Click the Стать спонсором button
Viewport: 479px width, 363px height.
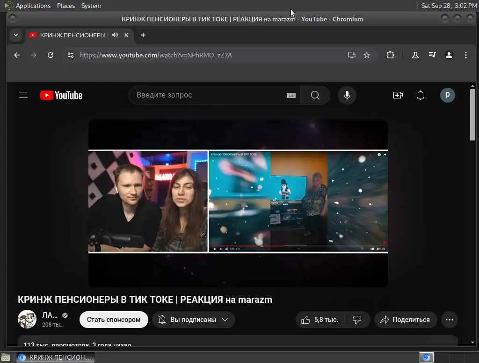pyautogui.click(x=114, y=320)
